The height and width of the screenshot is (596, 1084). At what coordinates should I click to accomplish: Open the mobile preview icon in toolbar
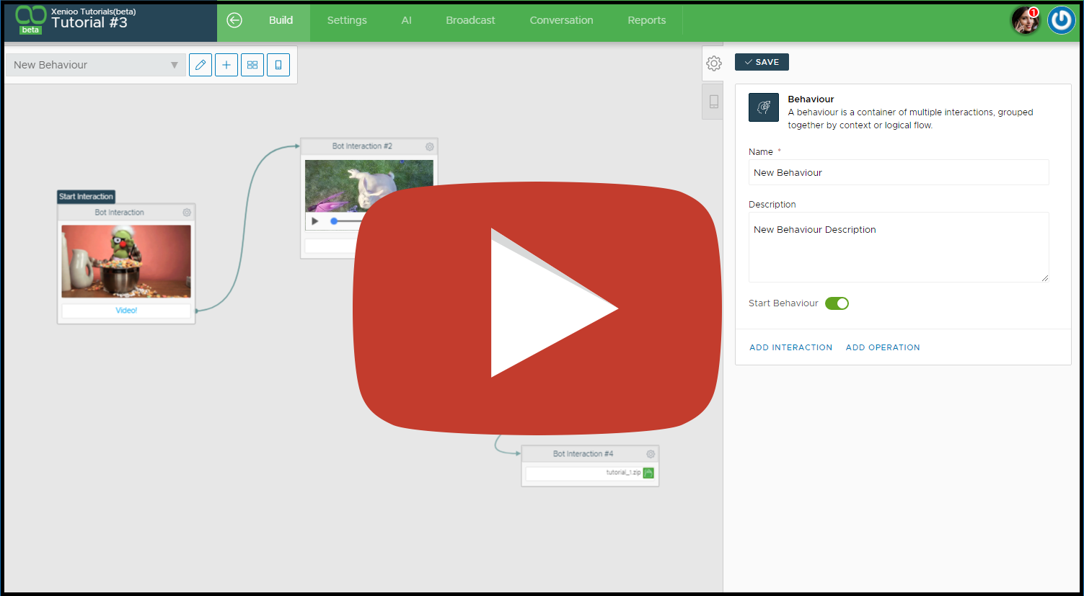tap(278, 65)
